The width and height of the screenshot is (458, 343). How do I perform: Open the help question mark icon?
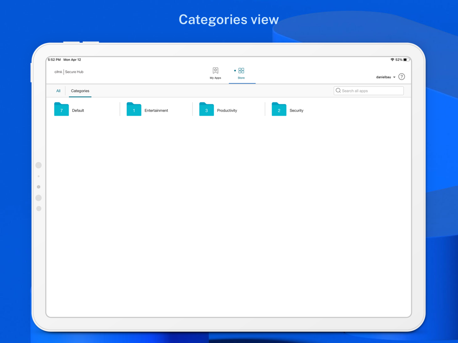tap(402, 77)
